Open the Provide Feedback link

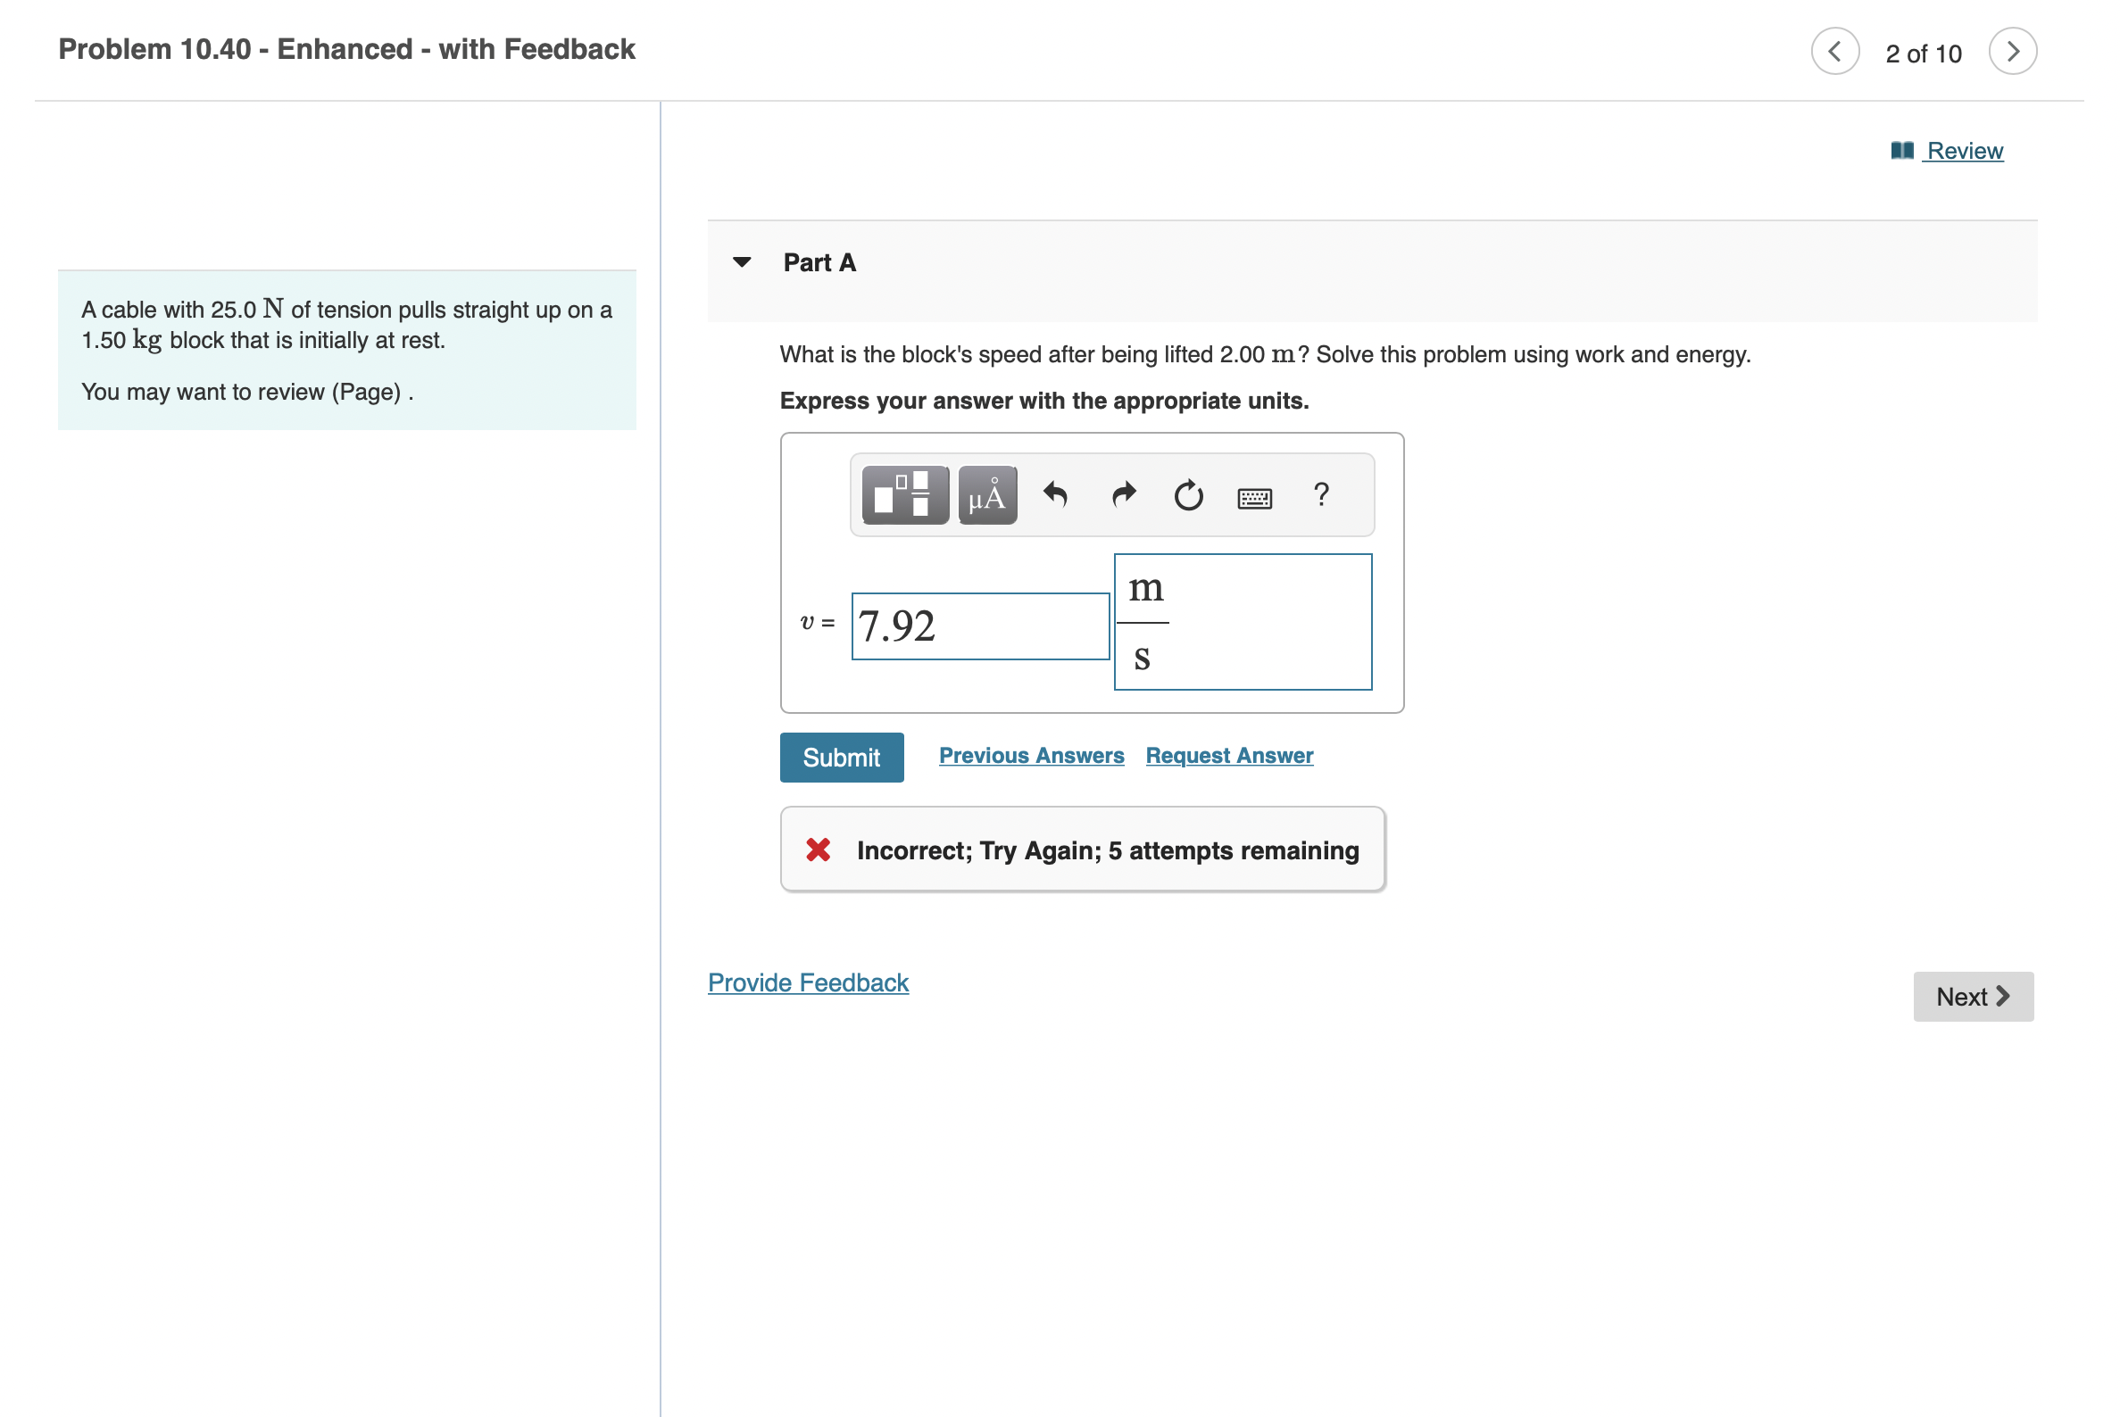[807, 982]
